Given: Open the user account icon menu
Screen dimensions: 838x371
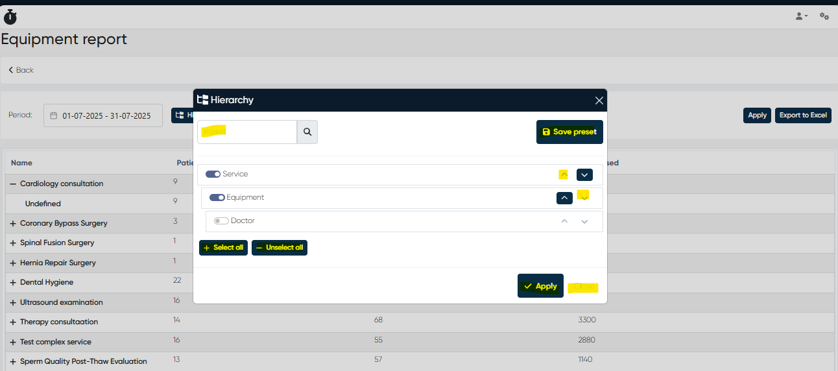Looking at the screenshot, I should tap(802, 16).
